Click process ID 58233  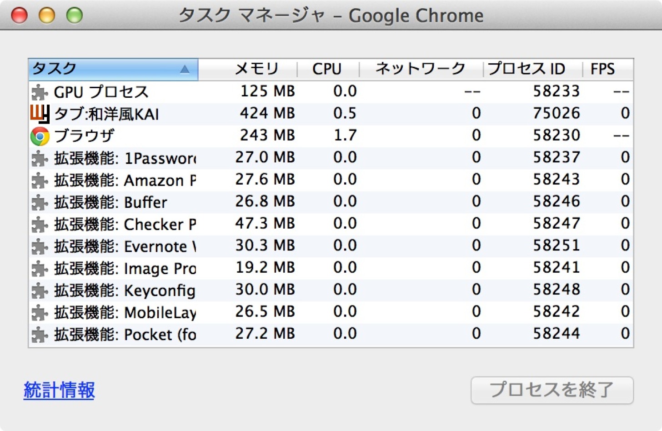pyautogui.click(x=557, y=91)
